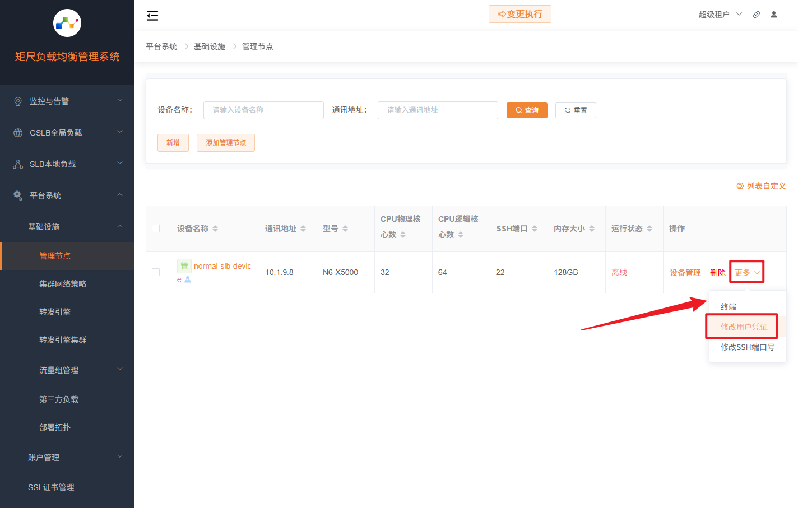Click sort arrows on 内存大小 column

click(592, 229)
